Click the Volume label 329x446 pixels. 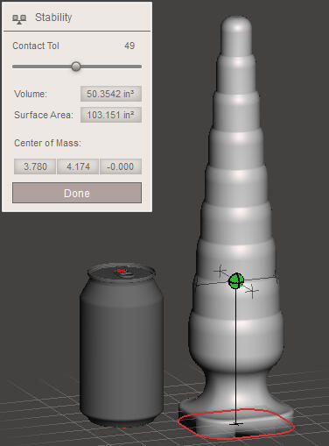click(x=31, y=94)
